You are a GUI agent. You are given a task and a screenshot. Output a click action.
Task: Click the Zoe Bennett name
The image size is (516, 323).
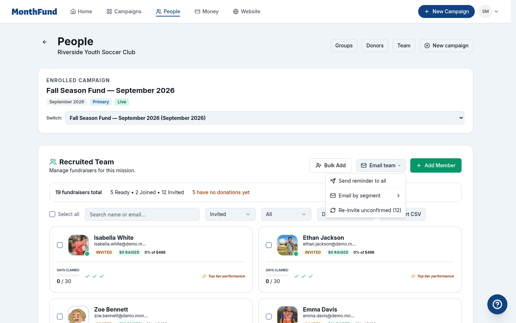[111, 309]
